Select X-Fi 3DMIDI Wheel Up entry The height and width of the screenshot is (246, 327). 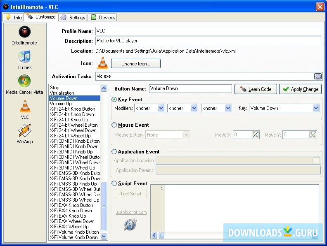[75, 168]
